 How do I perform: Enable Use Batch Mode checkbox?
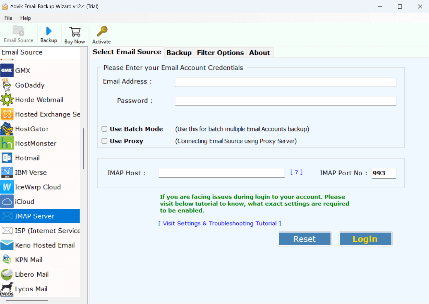pyautogui.click(x=104, y=129)
